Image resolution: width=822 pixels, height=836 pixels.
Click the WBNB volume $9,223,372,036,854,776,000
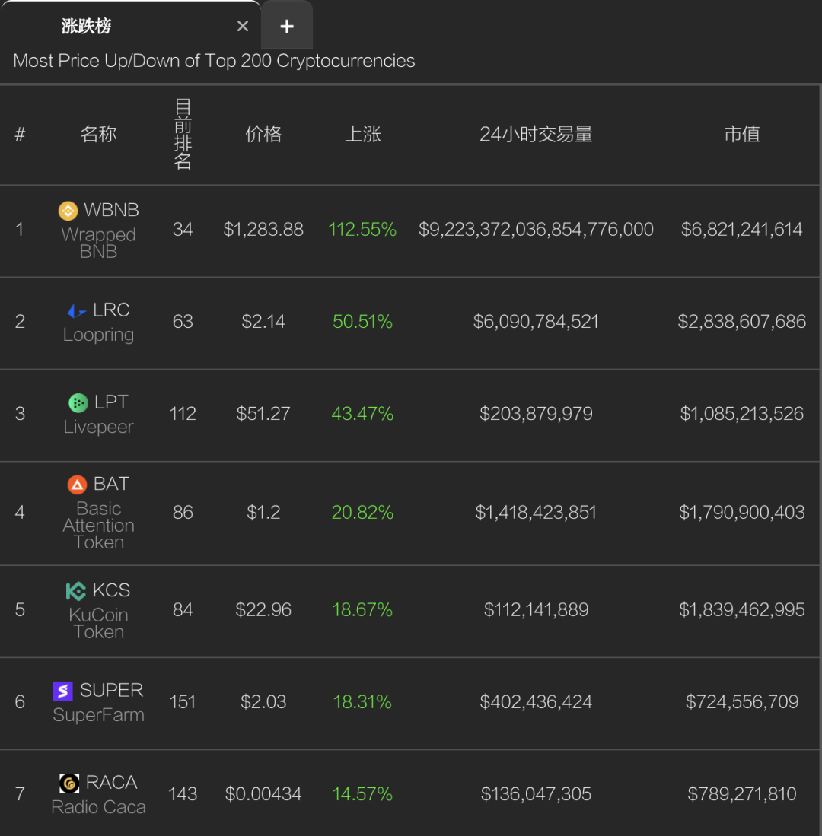coord(536,230)
